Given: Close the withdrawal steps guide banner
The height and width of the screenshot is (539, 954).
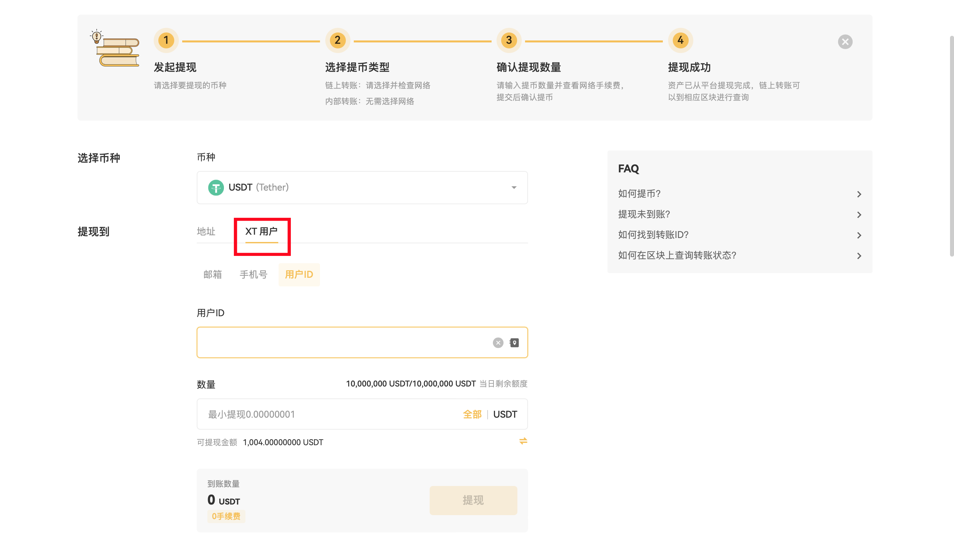Looking at the screenshot, I should [x=845, y=41].
